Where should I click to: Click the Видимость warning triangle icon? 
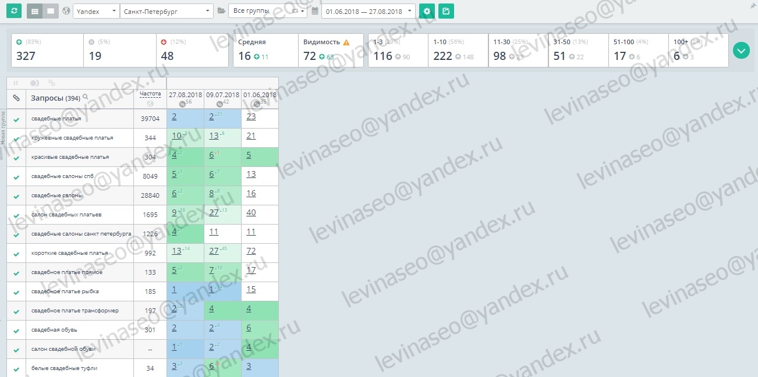[x=346, y=42]
